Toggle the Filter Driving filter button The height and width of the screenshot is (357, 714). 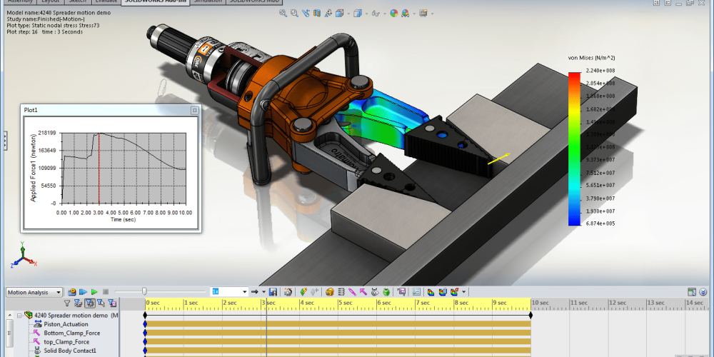point(89,303)
